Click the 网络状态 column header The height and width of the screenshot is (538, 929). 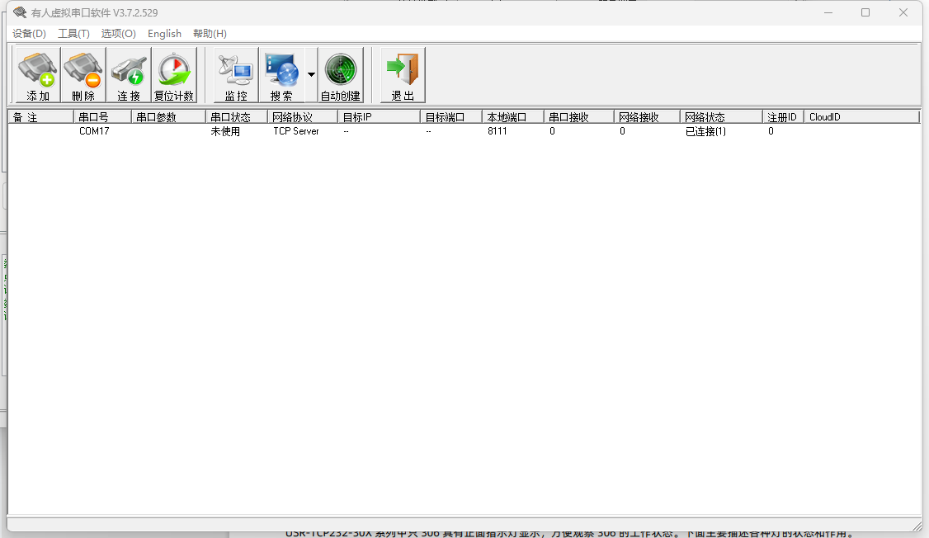tap(721, 117)
